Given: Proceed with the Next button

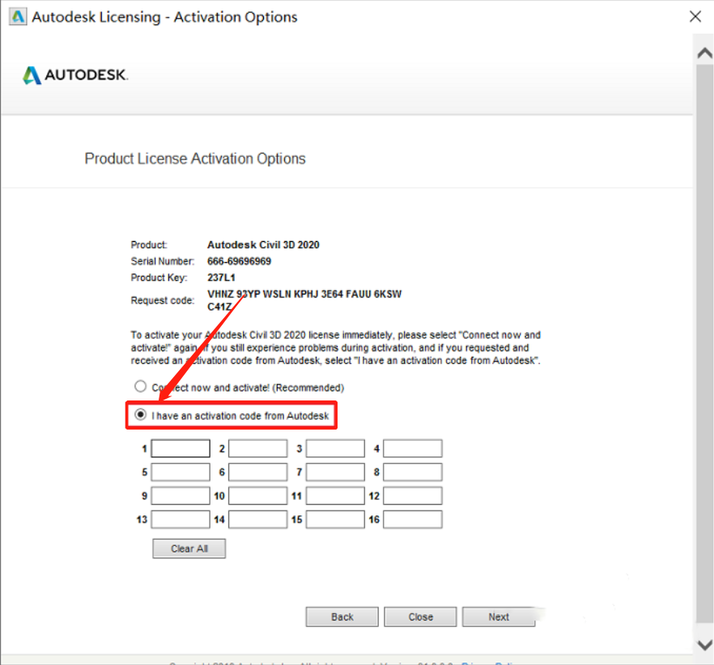Looking at the screenshot, I should pyautogui.click(x=499, y=616).
